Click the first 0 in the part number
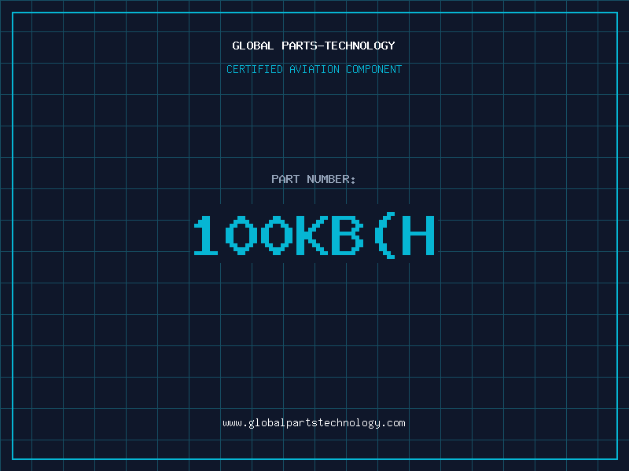The image size is (629, 471). click(x=241, y=235)
